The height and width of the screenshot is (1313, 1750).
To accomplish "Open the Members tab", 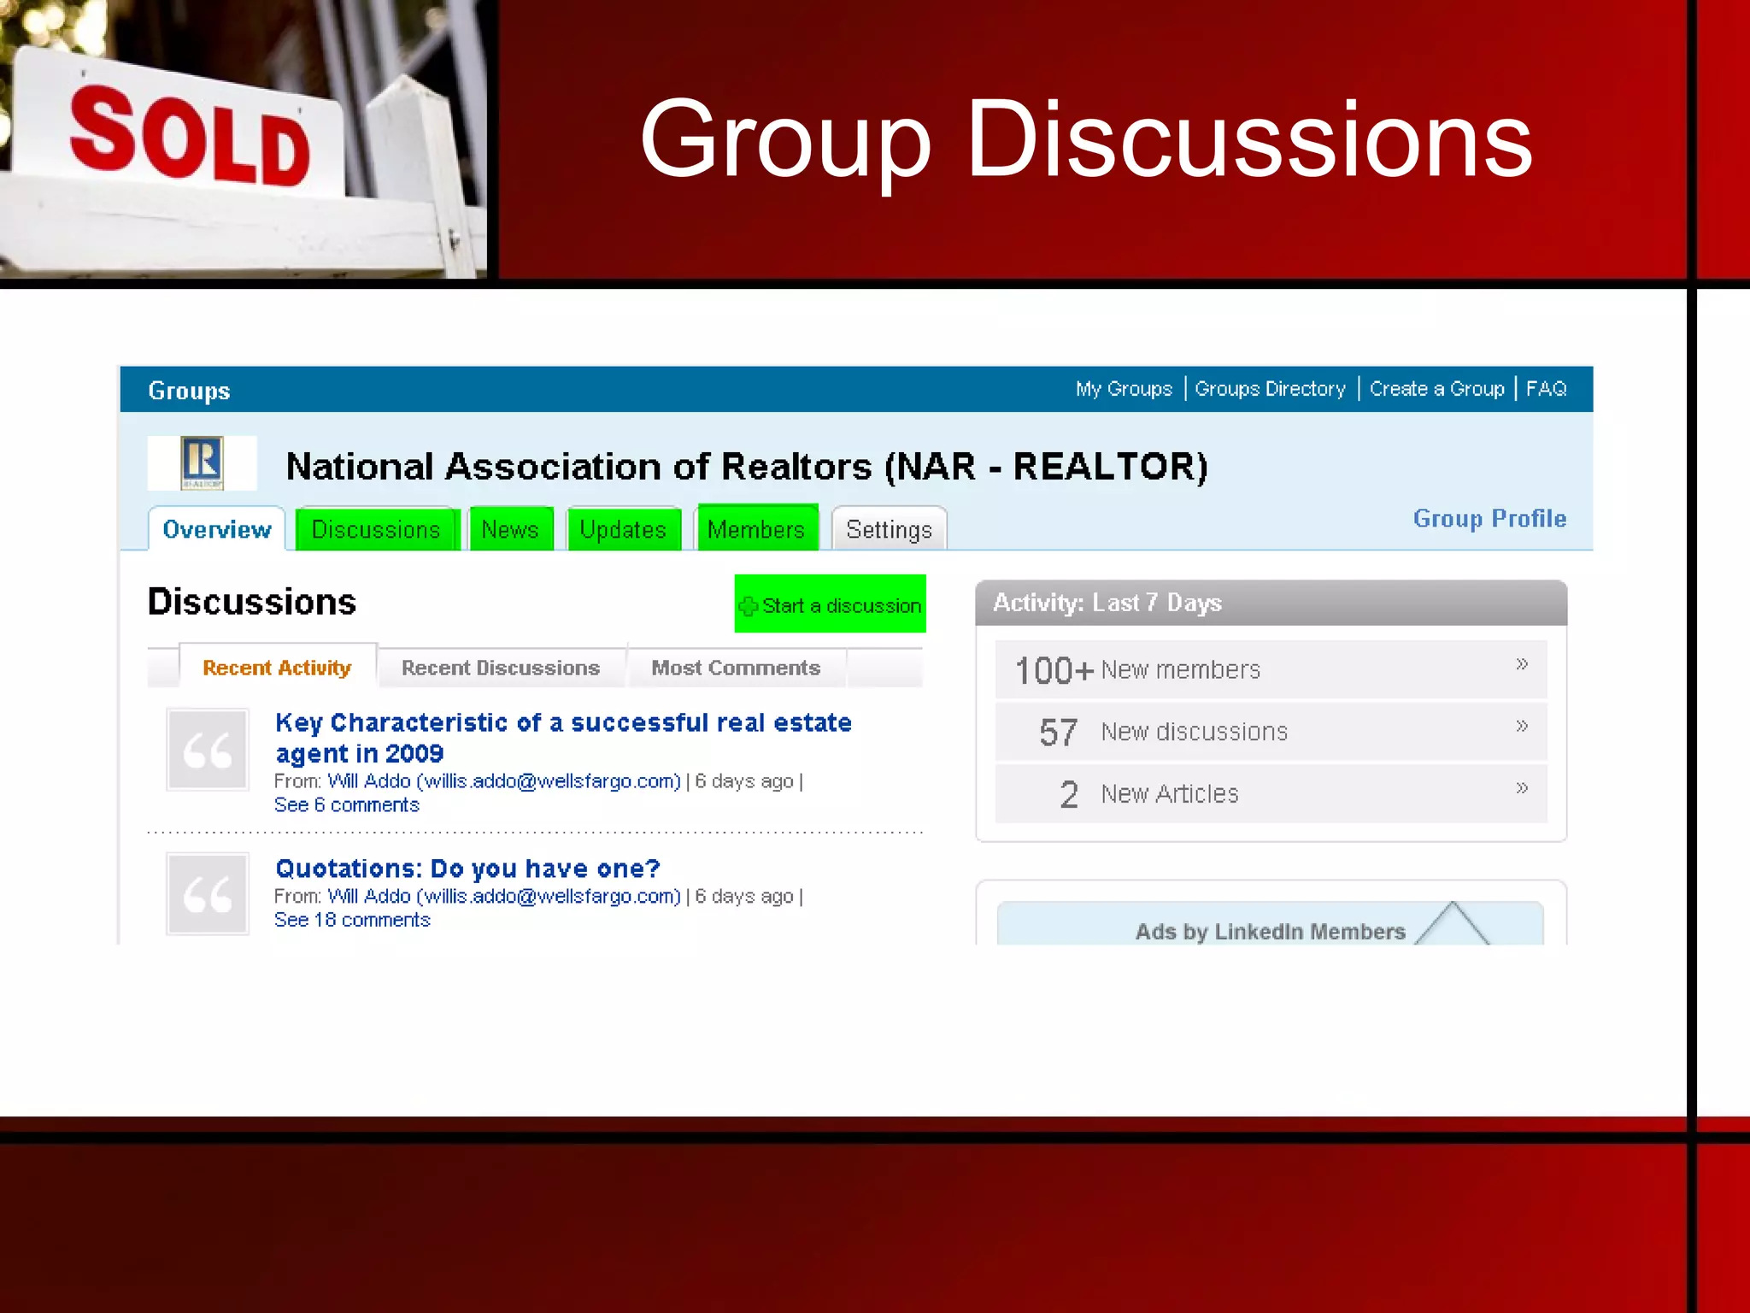I will 756,528.
